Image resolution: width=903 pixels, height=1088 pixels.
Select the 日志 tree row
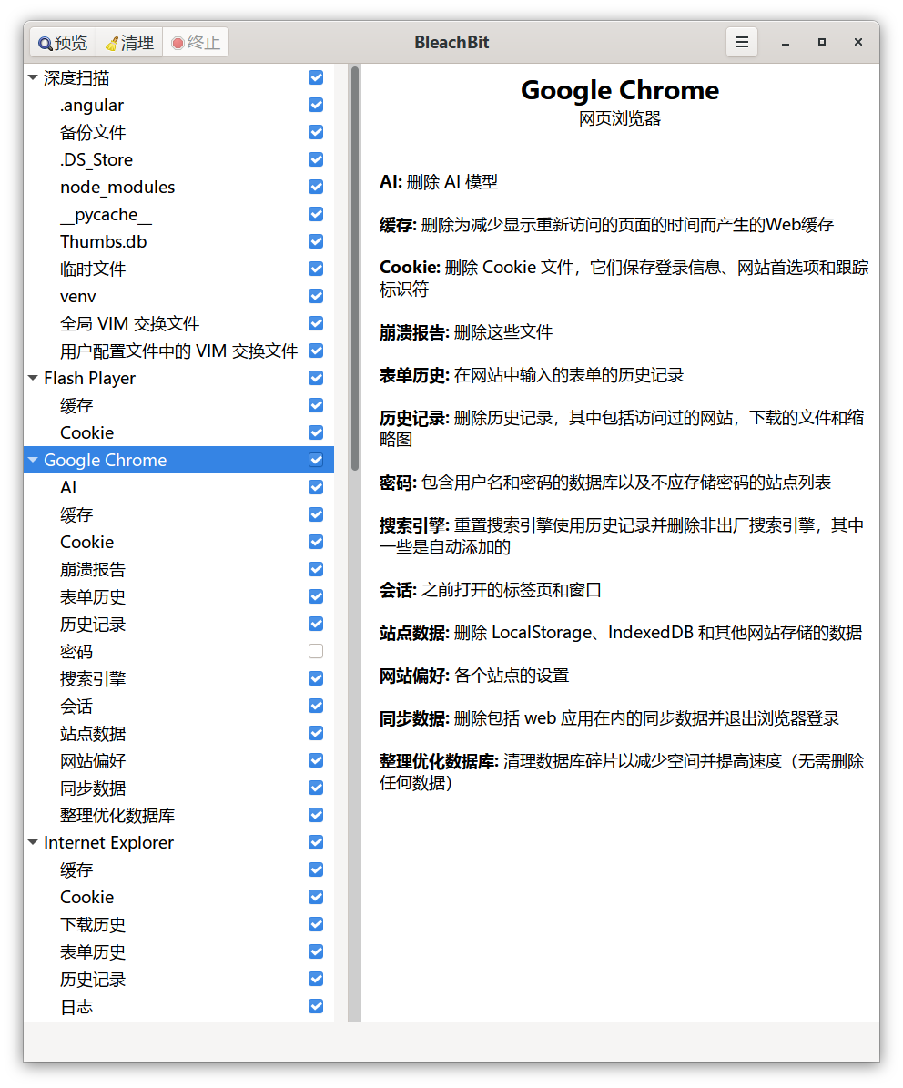pyautogui.click(x=179, y=1006)
